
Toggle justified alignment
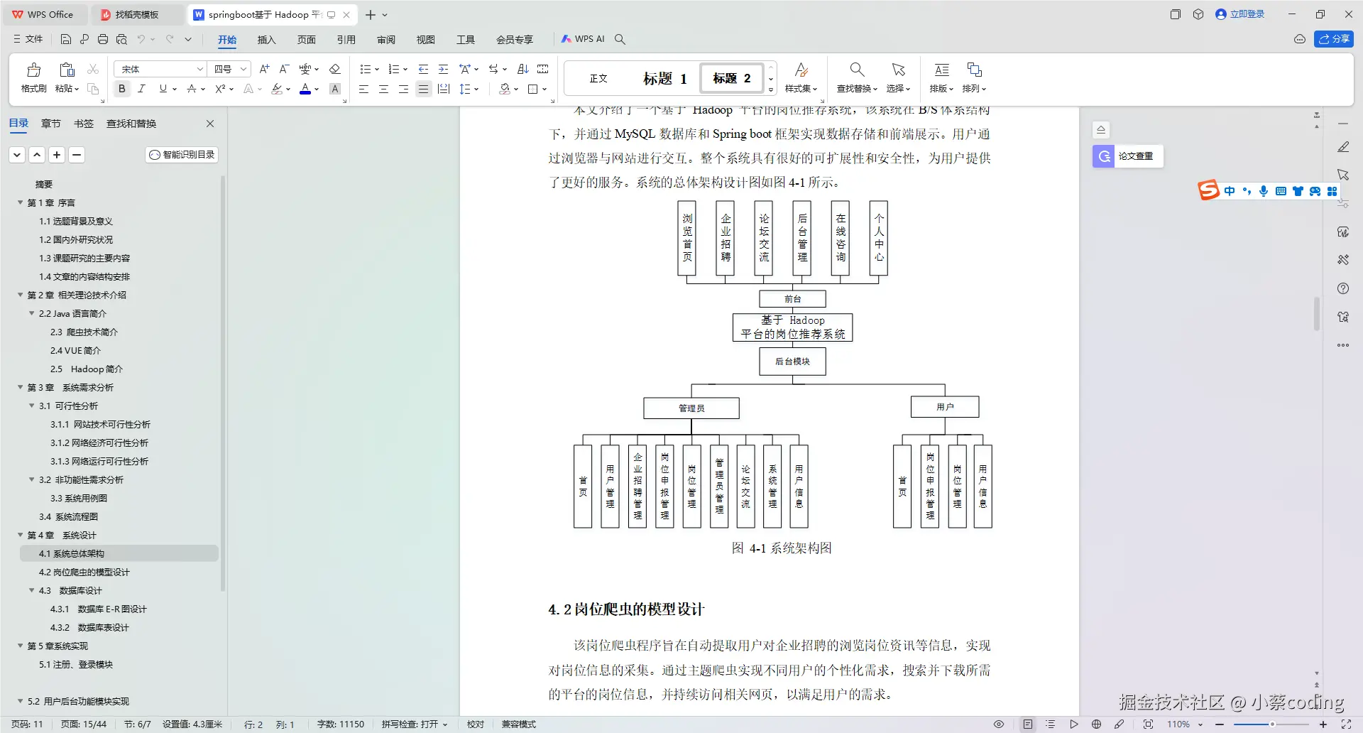[x=423, y=89]
